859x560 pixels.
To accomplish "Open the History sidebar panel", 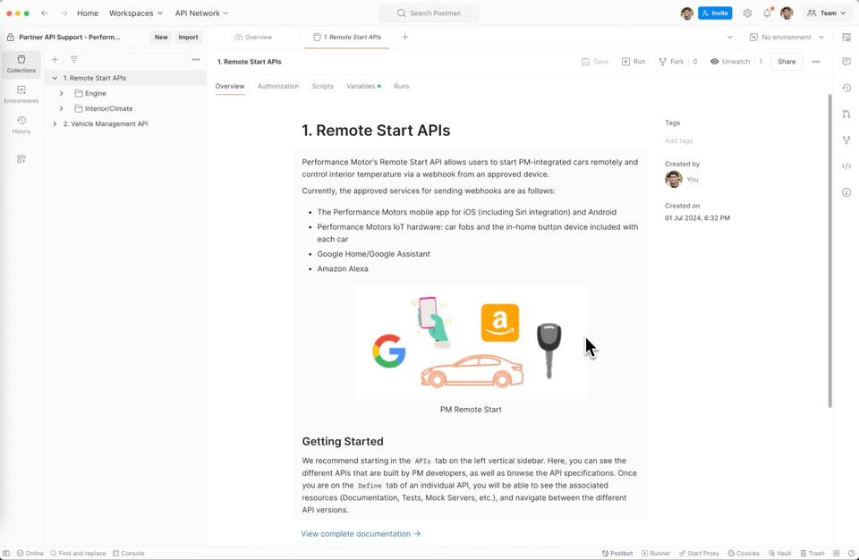I will 21,125.
